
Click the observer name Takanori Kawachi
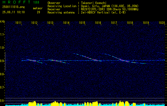tap(94, 3)
